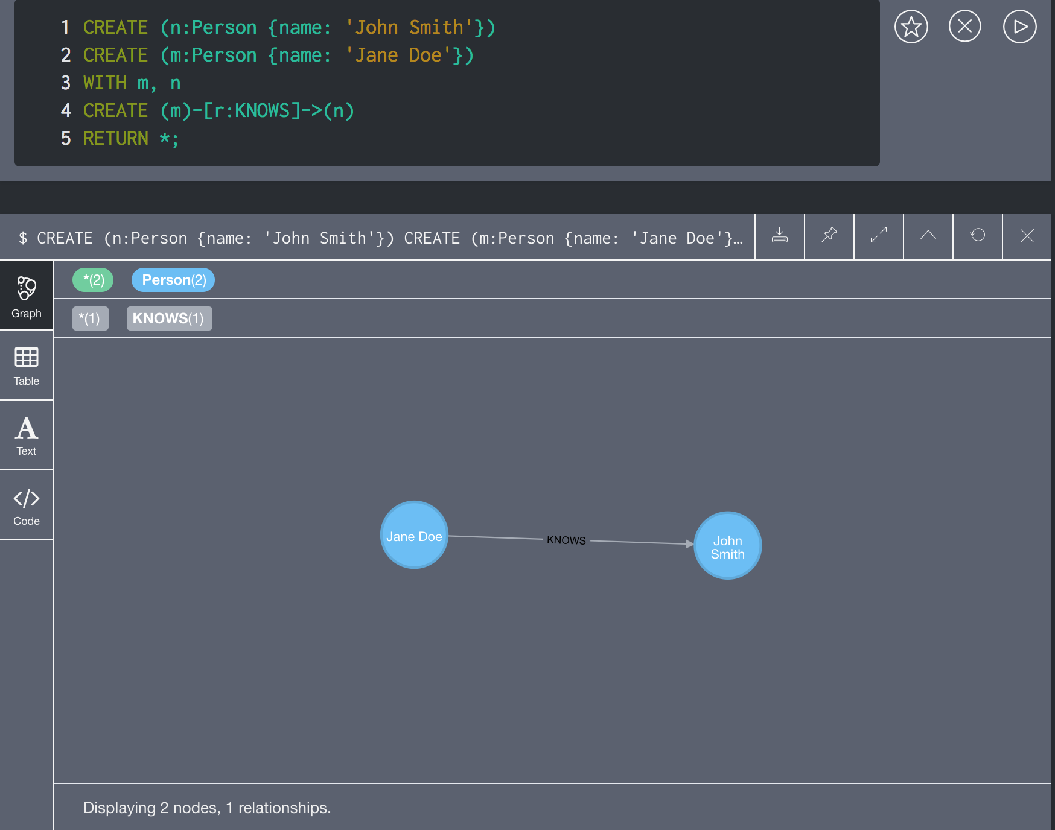The image size is (1055, 830).
Task: Click the John Smith node
Action: (728, 546)
